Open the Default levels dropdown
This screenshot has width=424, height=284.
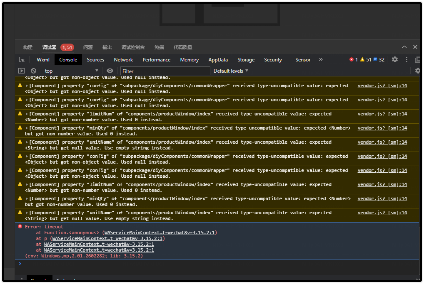point(231,71)
